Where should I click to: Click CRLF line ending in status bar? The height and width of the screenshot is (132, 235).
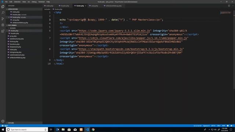click(219, 126)
